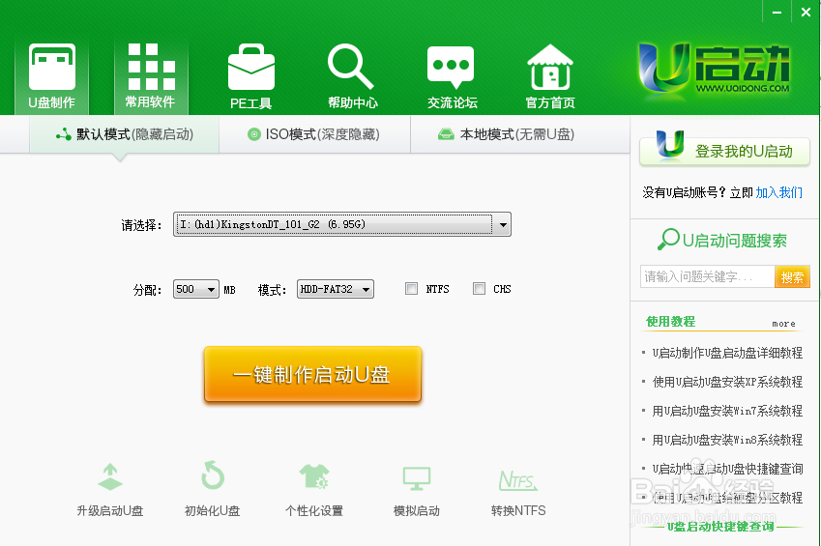This screenshot has height=546, width=821.
Task: Open the U盘制作 section icon
Action: click(52, 67)
